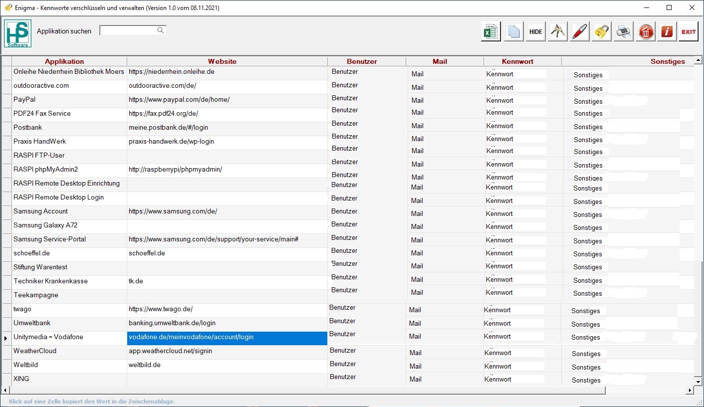The height and width of the screenshot is (407, 704).
Task: Select the Praxis HandWerk cell
Action: [69, 143]
